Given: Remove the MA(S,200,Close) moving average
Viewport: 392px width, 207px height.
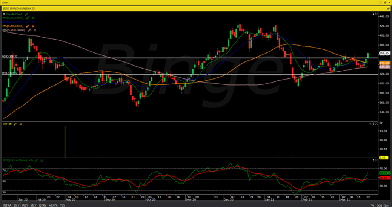Looking at the screenshot, I should pos(35,30).
